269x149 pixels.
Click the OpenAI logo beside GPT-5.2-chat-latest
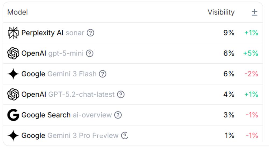(13, 95)
